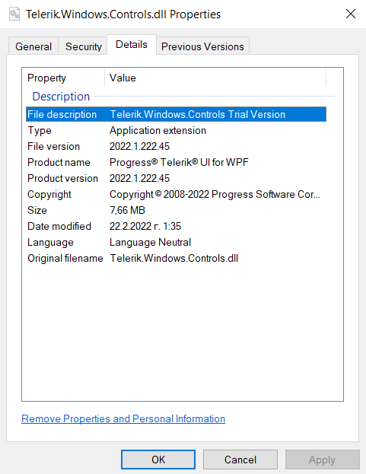Select the Original filename row
This screenshot has width=366, height=474.
(177, 258)
